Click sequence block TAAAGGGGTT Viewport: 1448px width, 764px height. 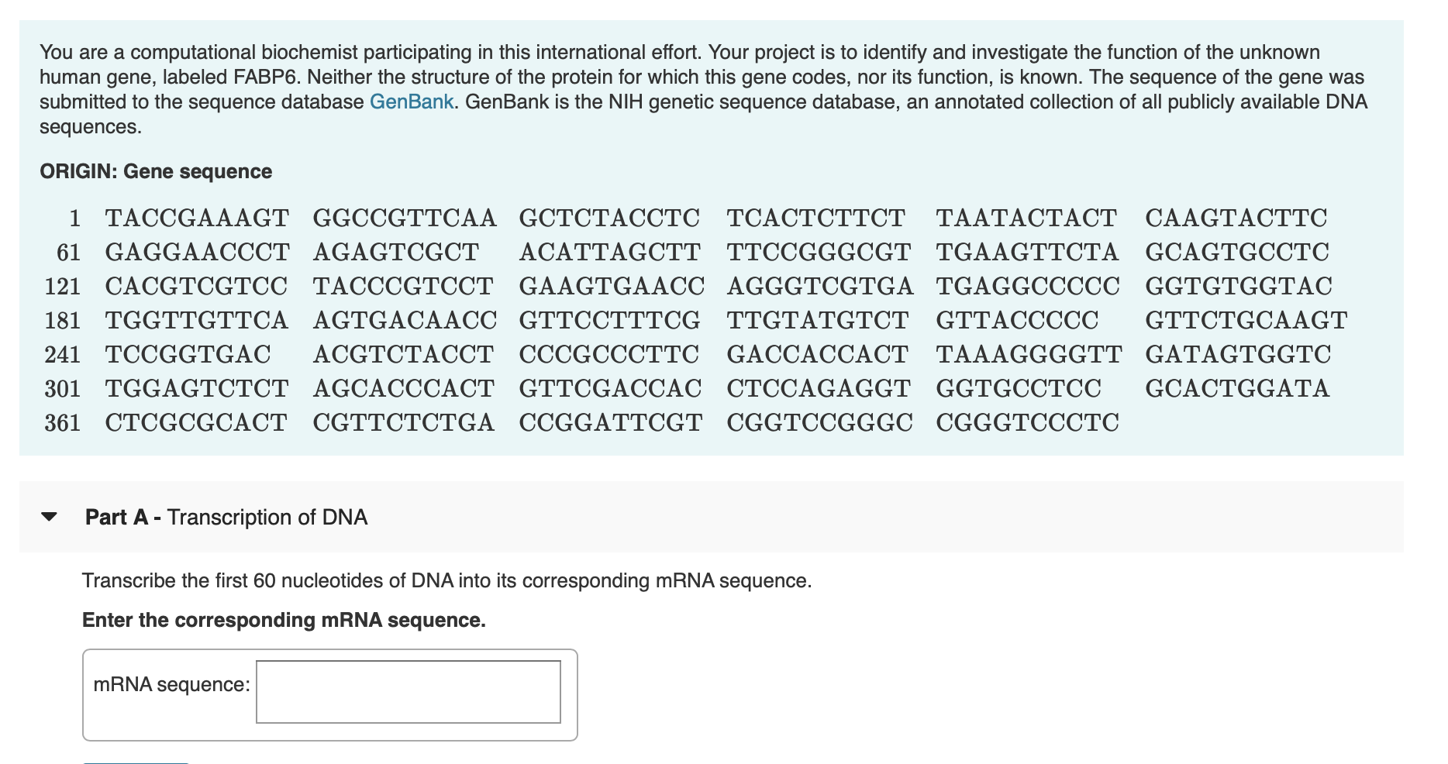[x=1029, y=354]
